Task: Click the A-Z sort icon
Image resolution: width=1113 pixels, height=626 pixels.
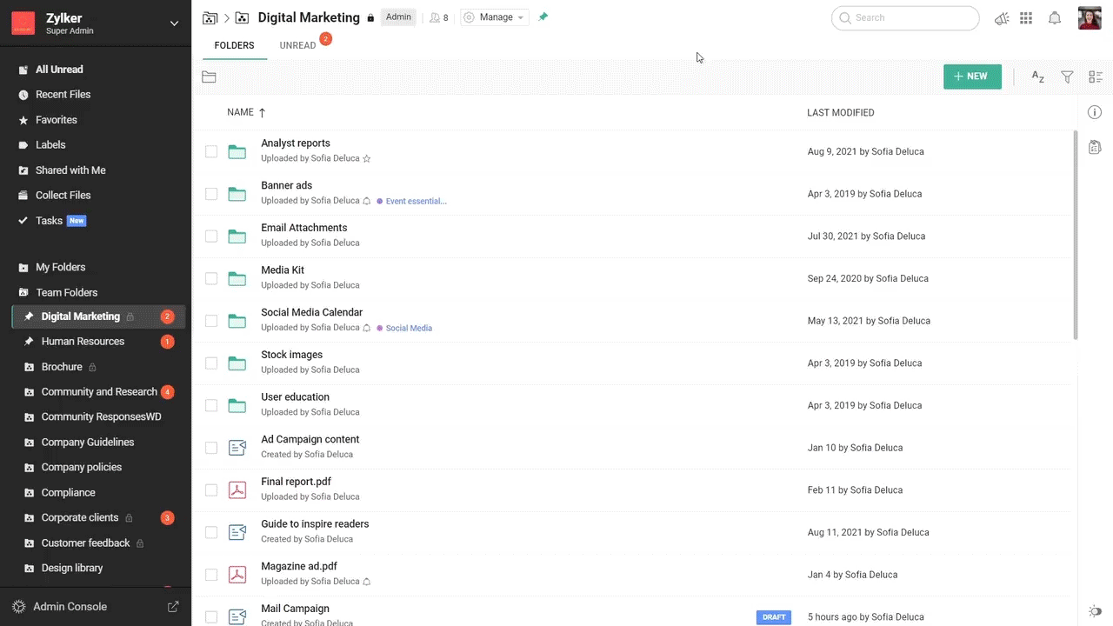Action: 1037,77
